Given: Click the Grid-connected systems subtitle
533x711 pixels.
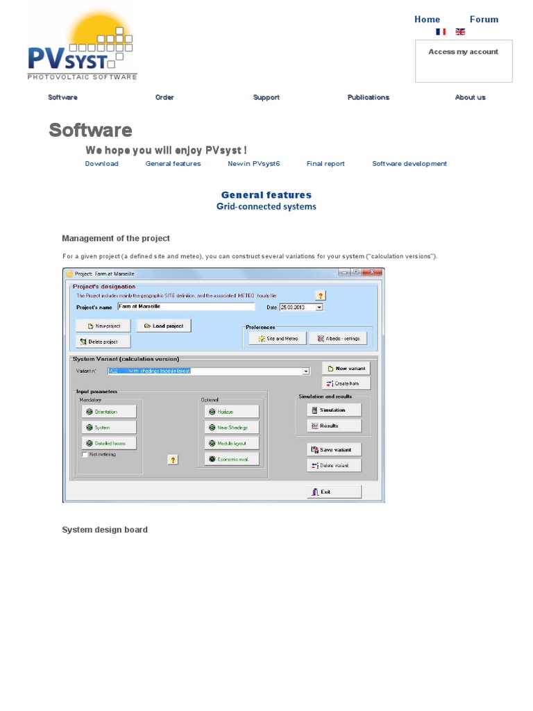Looking at the screenshot, I should click(266, 207).
